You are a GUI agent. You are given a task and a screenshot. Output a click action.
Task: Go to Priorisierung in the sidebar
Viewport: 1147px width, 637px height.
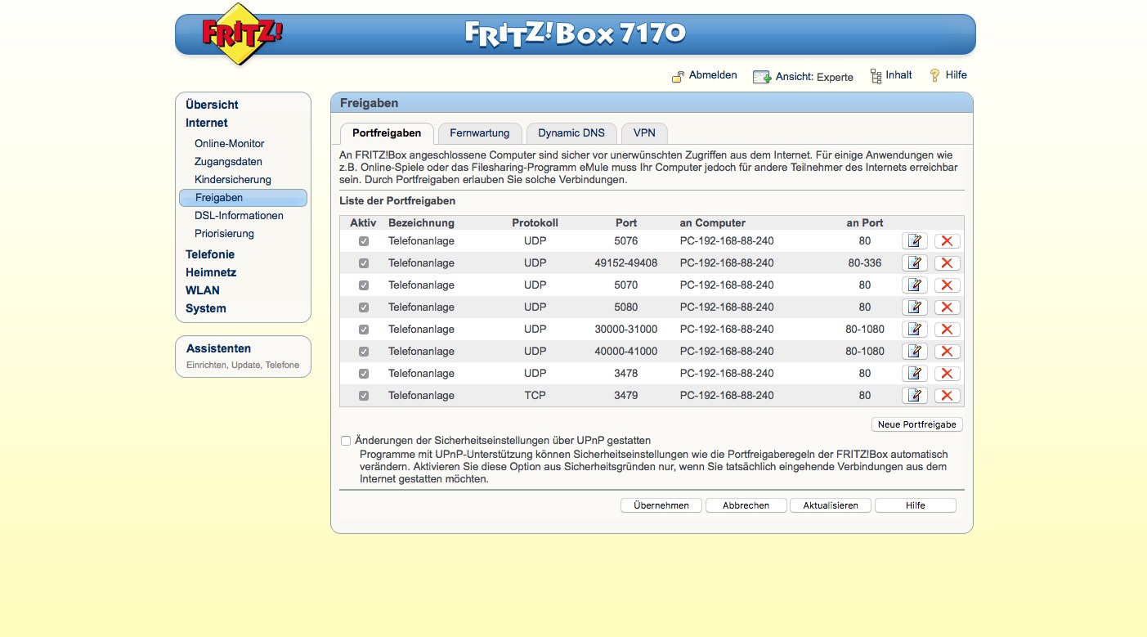coord(225,234)
